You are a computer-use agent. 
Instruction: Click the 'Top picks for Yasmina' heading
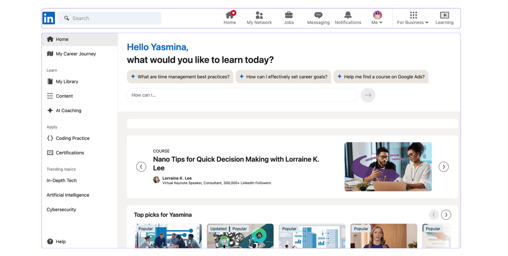tap(163, 215)
